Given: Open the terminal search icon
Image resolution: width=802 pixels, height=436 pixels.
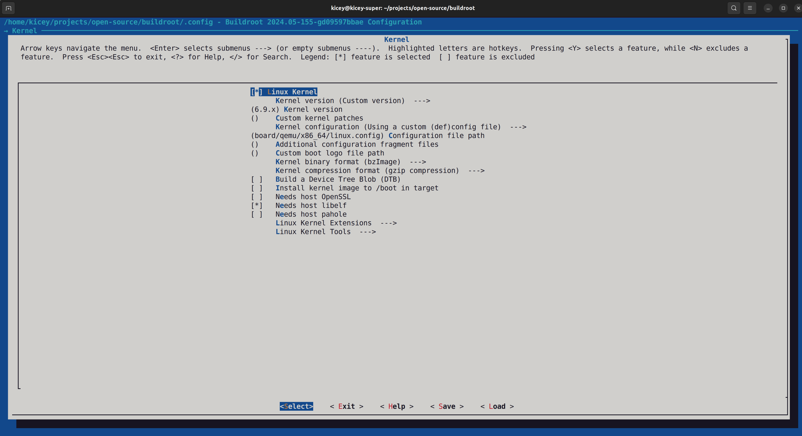Looking at the screenshot, I should [x=734, y=8].
